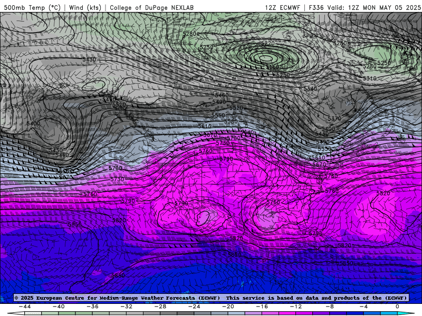Click the "College of DuPage NEXLAB" text
This screenshot has height=316, width=422.
(x=151, y=7)
